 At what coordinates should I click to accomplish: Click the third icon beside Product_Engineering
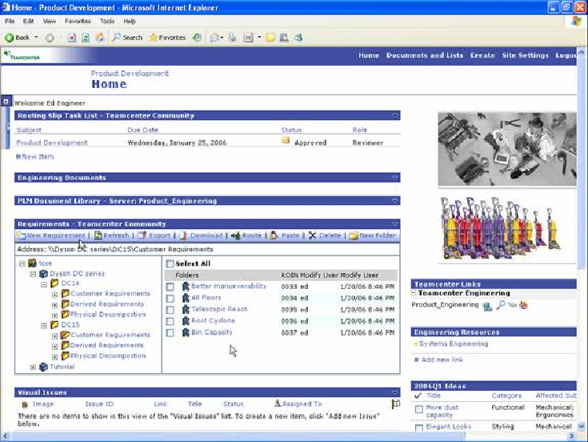tap(512, 305)
